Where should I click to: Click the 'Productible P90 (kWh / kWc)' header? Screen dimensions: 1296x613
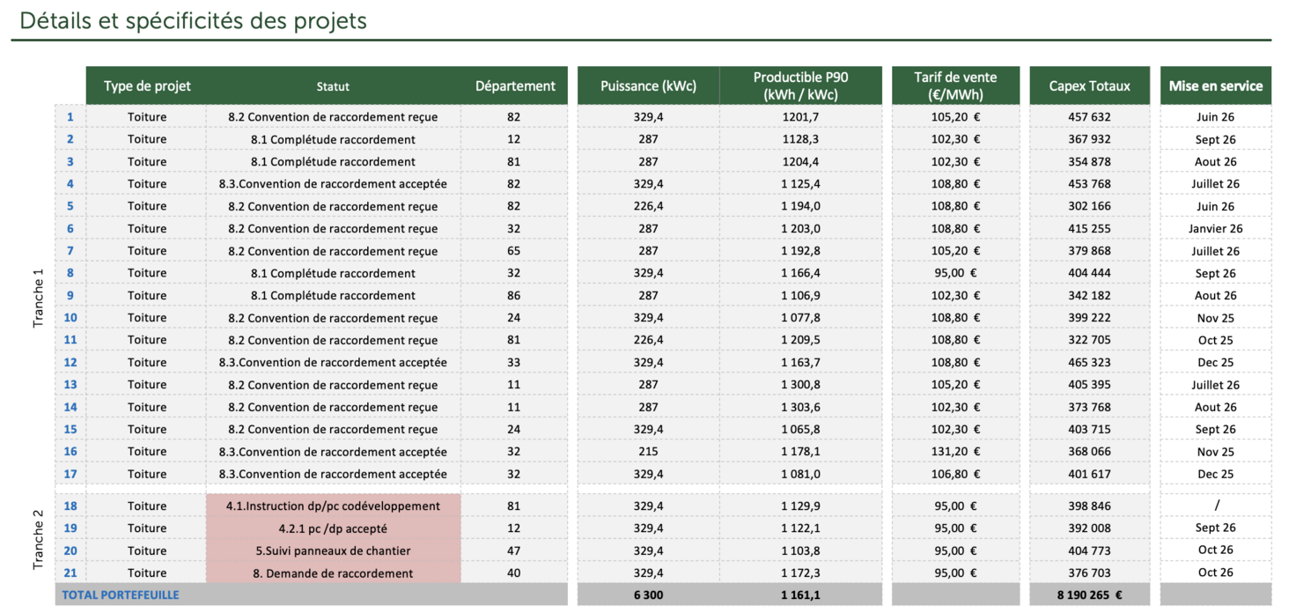pos(800,85)
